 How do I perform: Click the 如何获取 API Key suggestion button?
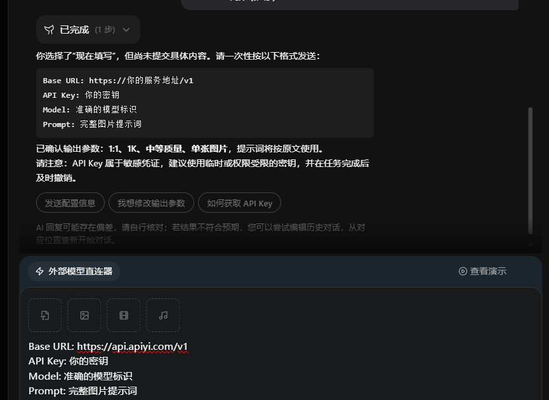(x=239, y=203)
